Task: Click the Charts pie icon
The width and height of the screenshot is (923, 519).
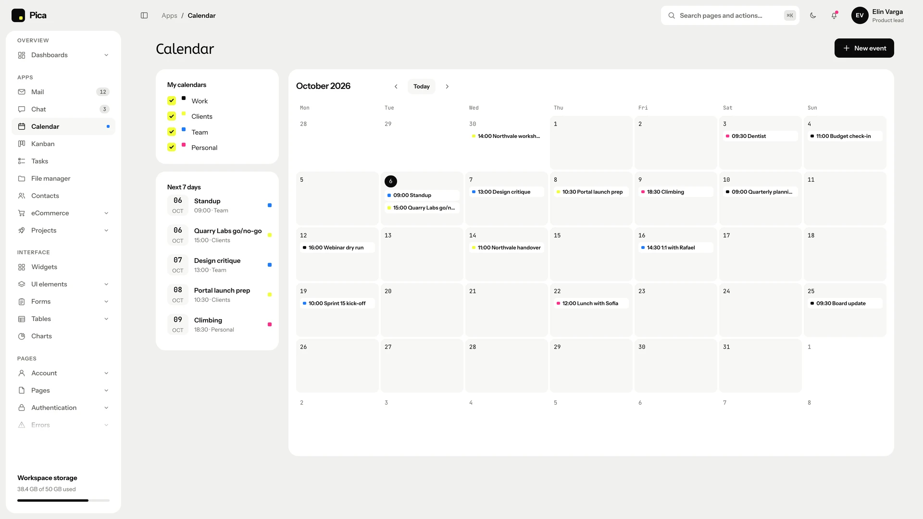Action: pyautogui.click(x=22, y=336)
